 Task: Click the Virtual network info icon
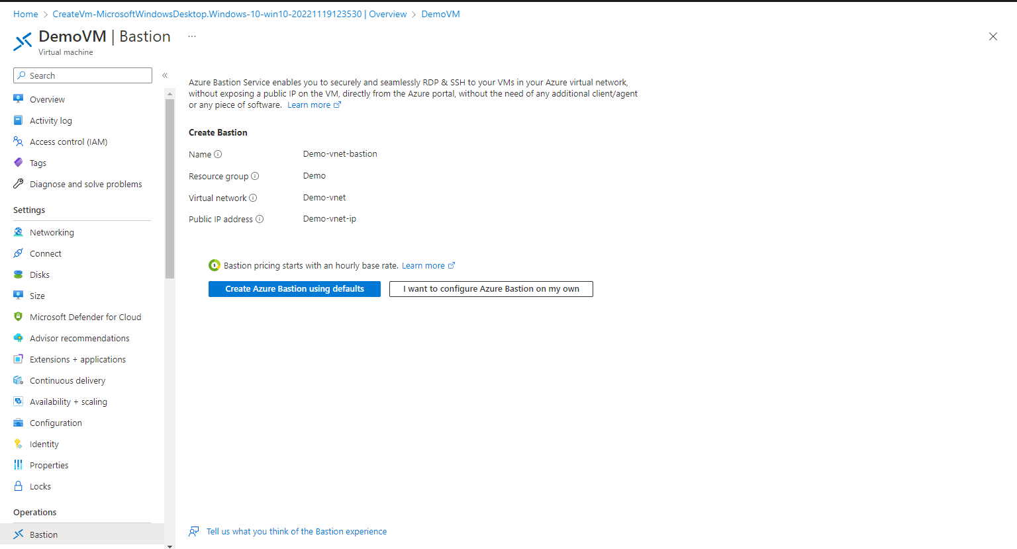tap(253, 198)
